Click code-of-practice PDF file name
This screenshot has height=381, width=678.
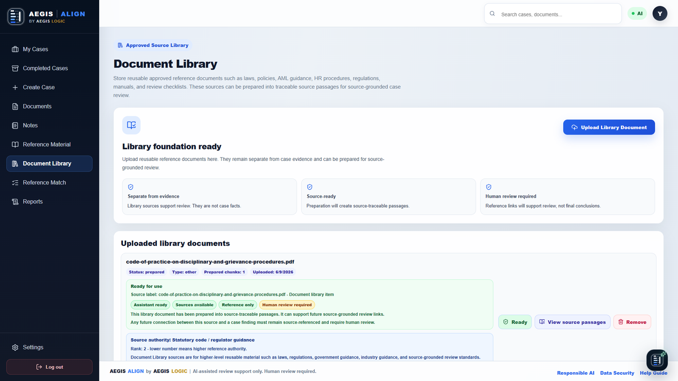[210, 262]
